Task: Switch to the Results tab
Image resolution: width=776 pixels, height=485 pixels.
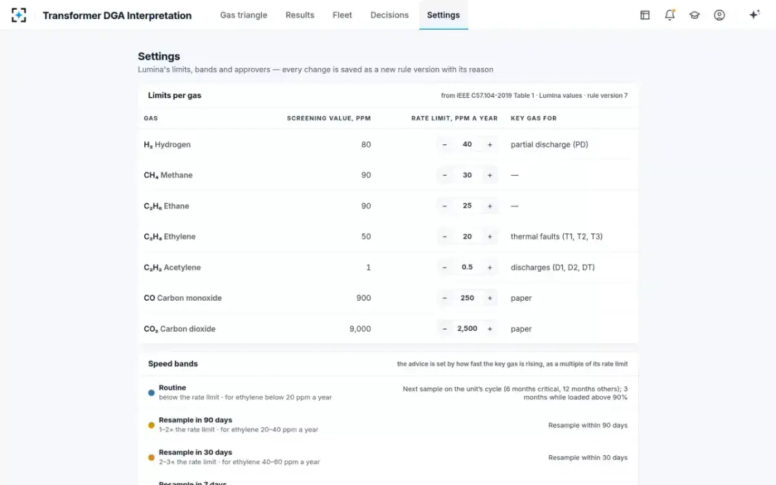Action: 300,15
